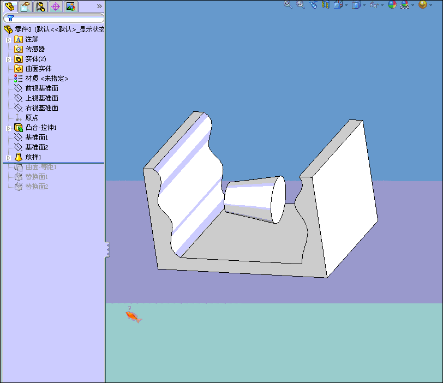443x383 pixels.
Task: Click the material icon beside 材质
Action: [x=19, y=79]
